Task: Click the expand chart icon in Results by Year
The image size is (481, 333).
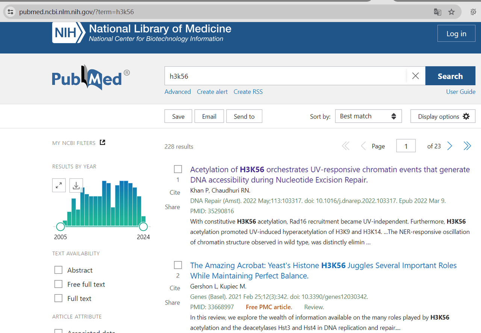Action: pos(59,185)
